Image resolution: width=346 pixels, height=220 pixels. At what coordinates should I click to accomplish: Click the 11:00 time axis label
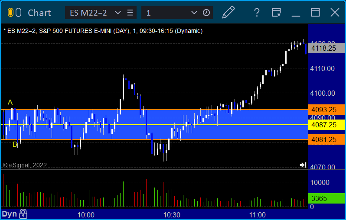click(x=258, y=215)
